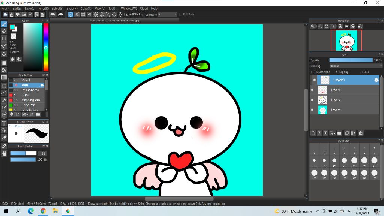Click the vertical rainbow hue slider

pyautogui.click(x=46, y=47)
